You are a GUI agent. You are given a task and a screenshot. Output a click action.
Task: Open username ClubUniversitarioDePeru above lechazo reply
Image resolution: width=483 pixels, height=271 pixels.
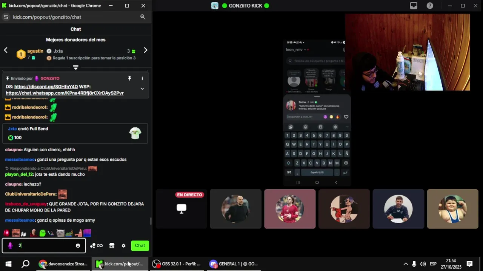click(31, 194)
